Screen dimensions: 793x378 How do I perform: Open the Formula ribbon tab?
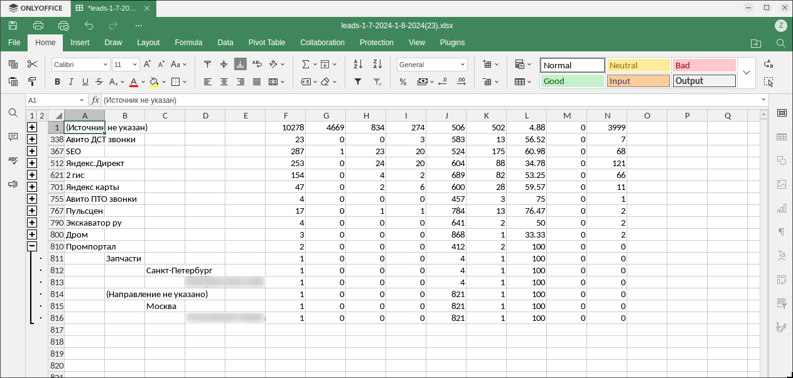pos(188,43)
